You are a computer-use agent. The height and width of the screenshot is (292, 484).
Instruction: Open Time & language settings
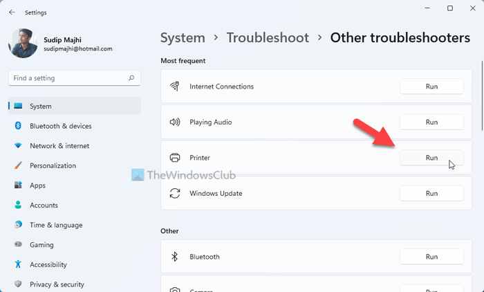click(75, 225)
